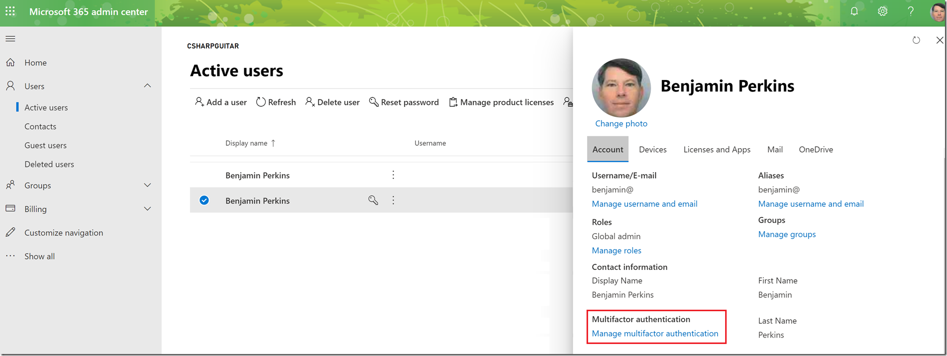Click the Manage product licenses clipboard icon
This screenshot has width=947, height=356.
tap(453, 102)
